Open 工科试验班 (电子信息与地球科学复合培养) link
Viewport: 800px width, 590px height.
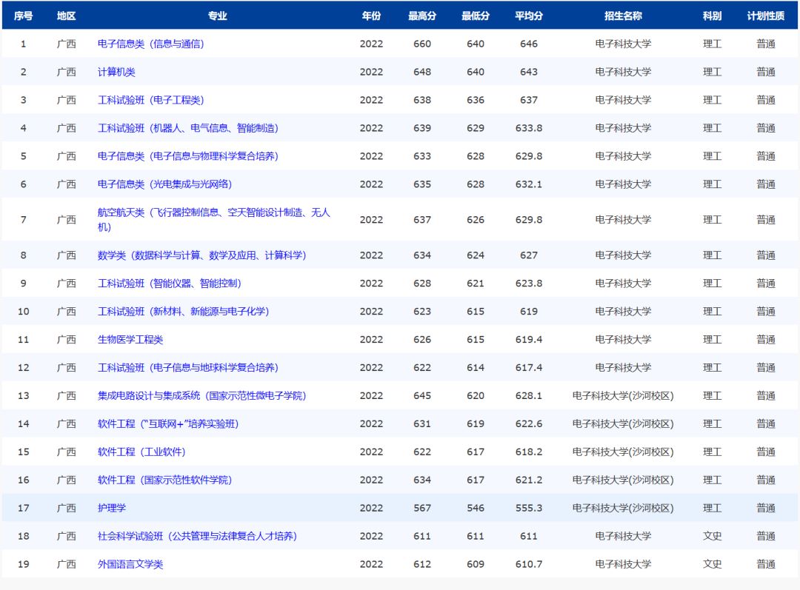pyautogui.click(x=187, y=367)
